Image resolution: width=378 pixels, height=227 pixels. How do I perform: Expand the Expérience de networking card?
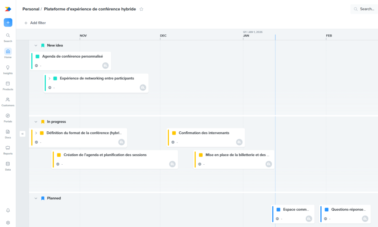click(x=49, y=78)
